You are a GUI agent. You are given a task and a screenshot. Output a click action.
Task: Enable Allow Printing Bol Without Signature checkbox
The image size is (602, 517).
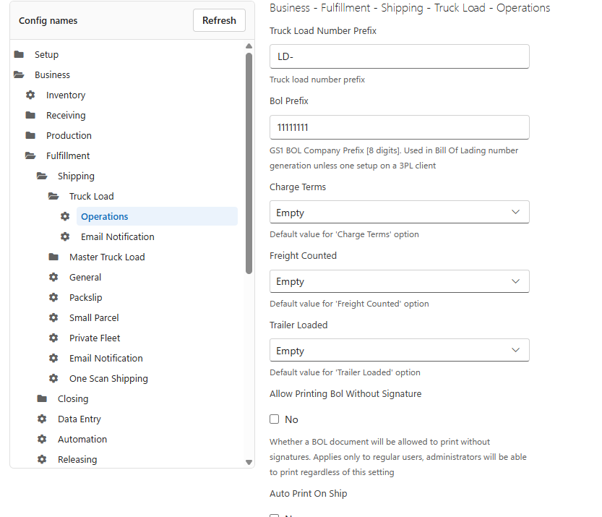pos(274,419)
